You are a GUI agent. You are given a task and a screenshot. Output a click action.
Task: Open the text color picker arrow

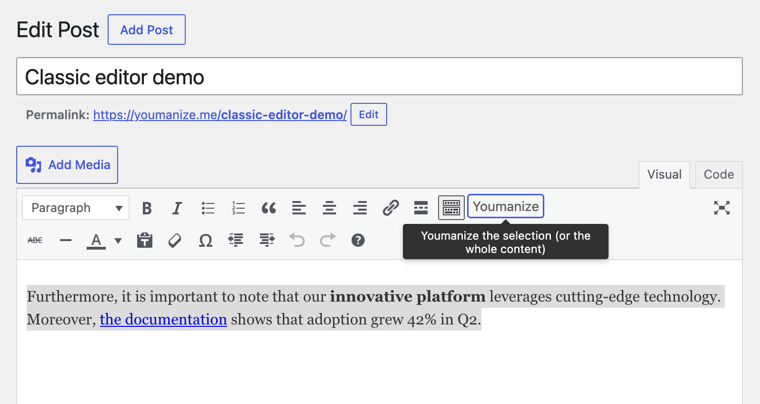(x=118, y=241)
